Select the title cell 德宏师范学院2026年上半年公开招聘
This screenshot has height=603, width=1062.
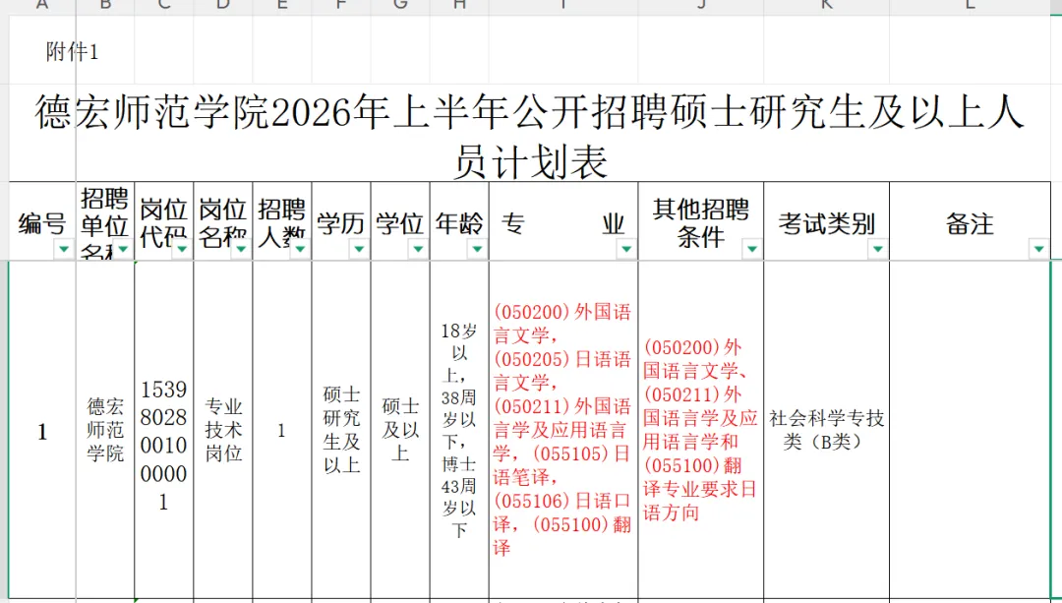click(530, 134)
